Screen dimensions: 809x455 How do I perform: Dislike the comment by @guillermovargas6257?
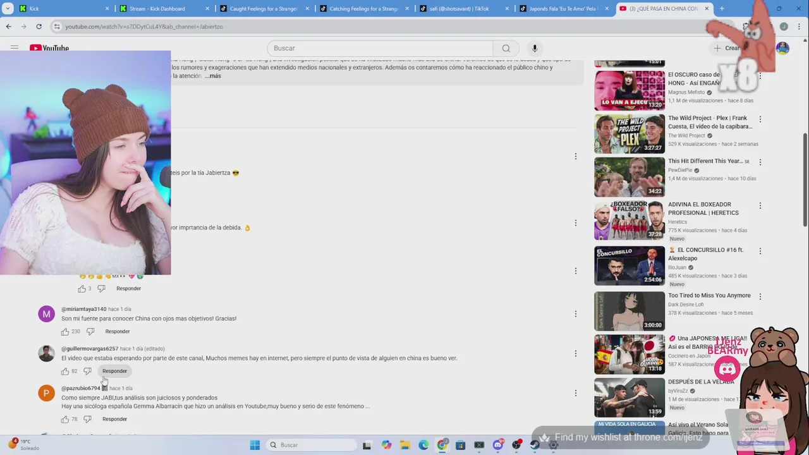(87, 371)
